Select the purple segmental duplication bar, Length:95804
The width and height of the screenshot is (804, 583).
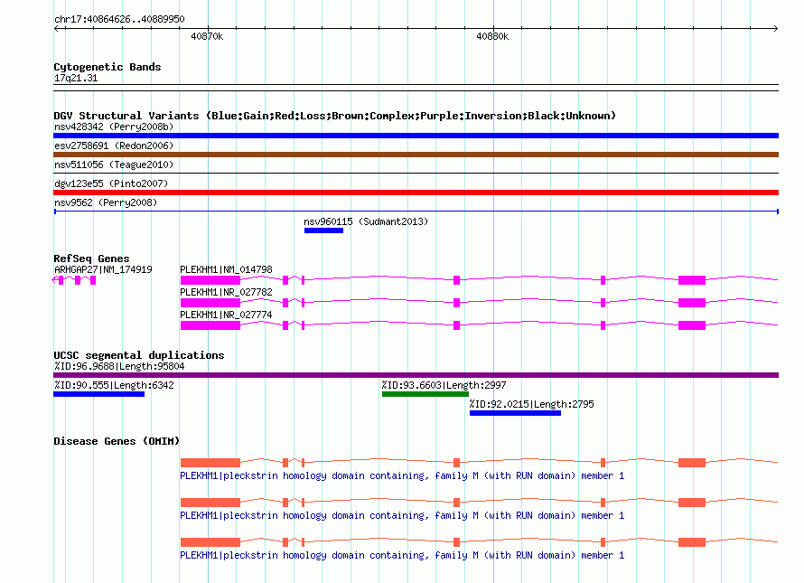(x=416, y=375)
